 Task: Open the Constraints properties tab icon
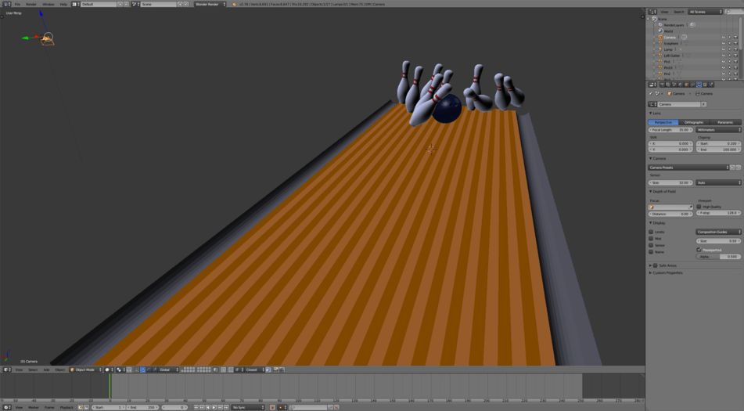point(692,85)
